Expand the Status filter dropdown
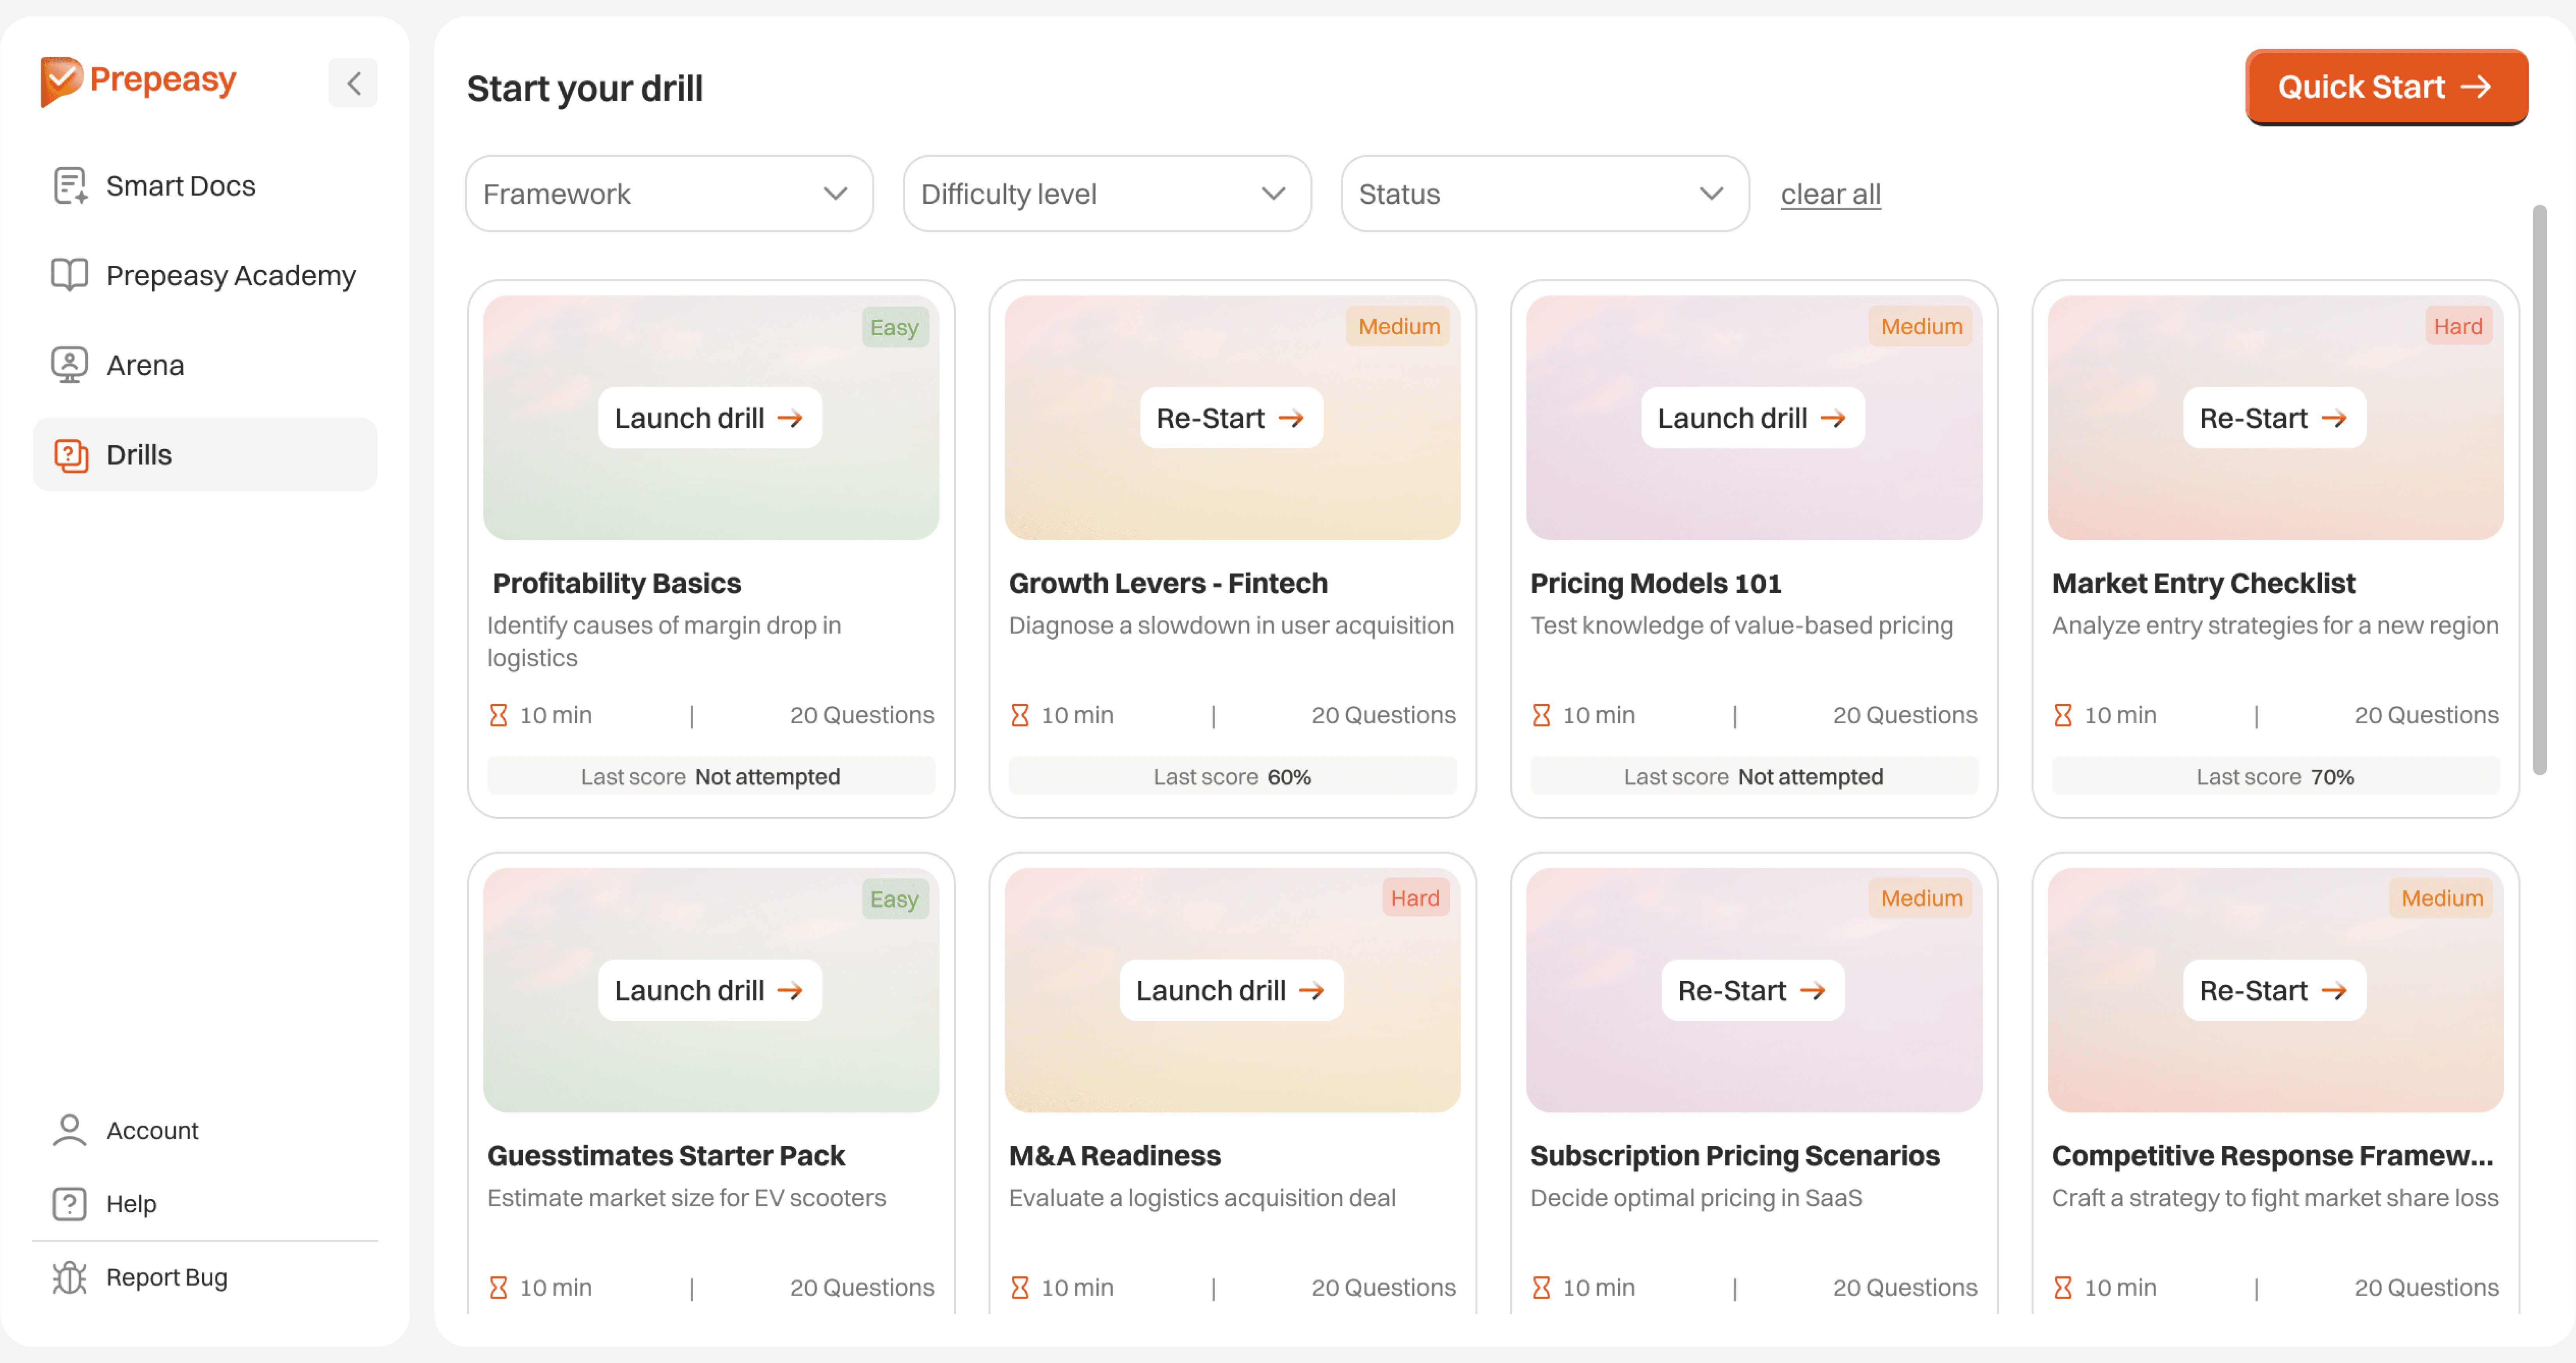This screenshot has height=1363, width=2576. click(x=1544, y=194)
